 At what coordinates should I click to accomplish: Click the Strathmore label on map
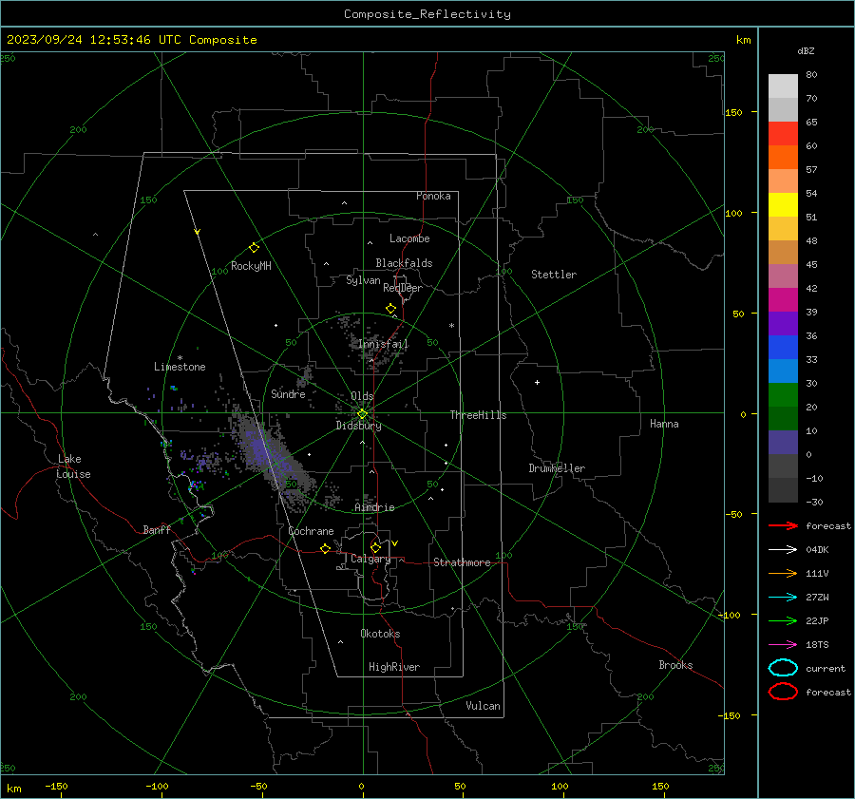[x=462, y=562]
